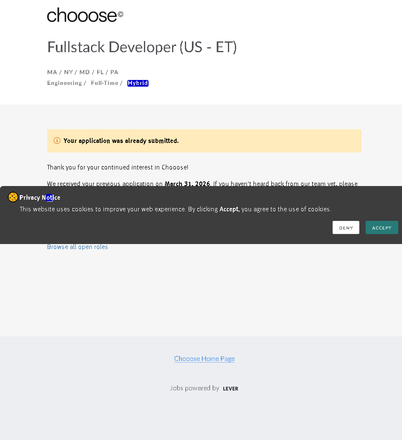Image resolution: width=402 pixels, height=440 pixels.
Task: Click the Privacy Notice heading text
Action: pyautogui.click(x=40, y=198)
